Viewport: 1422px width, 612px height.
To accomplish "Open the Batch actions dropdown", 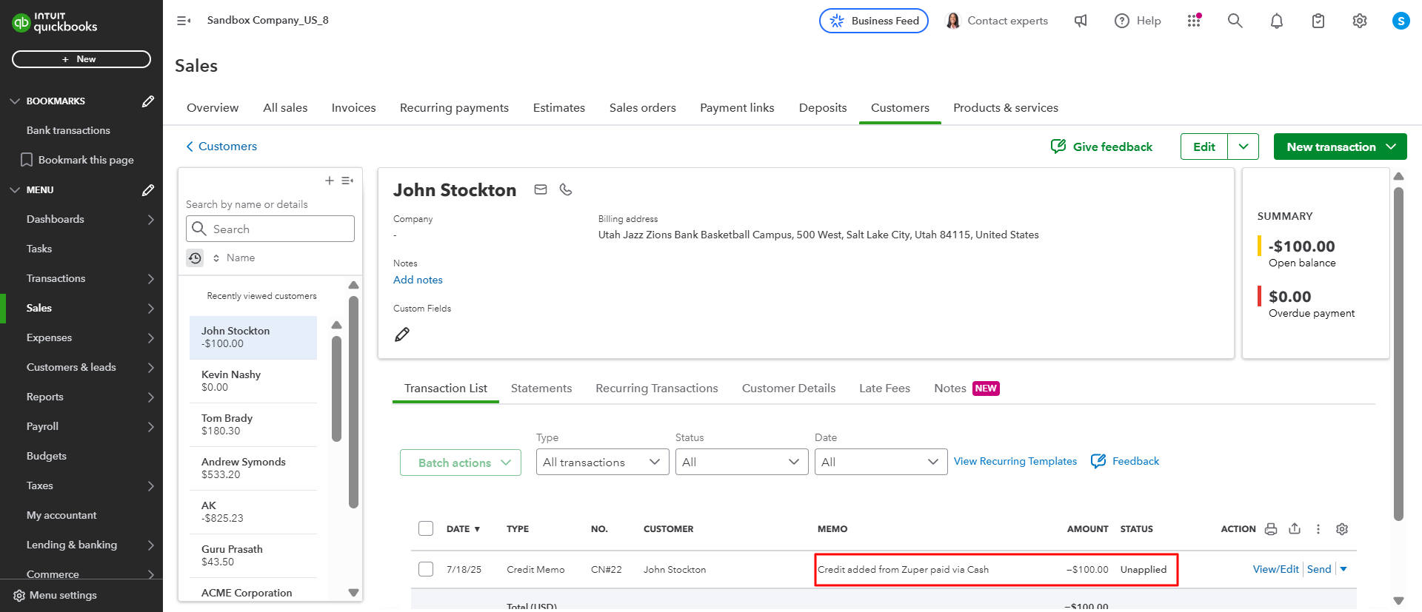I will (x=461, y=463).
